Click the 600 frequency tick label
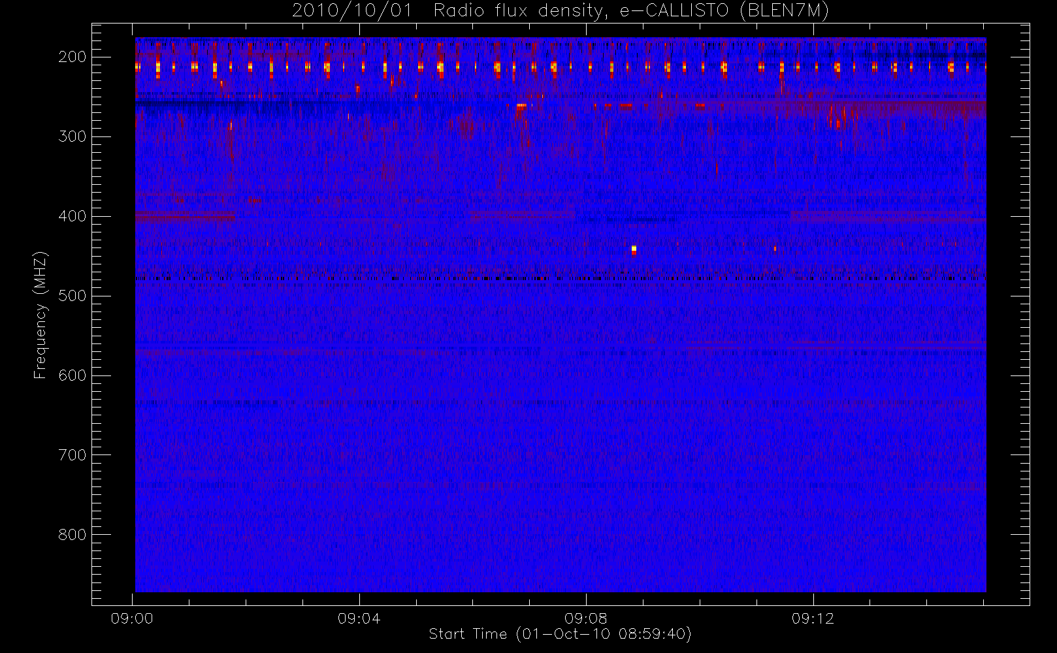The image size is (1057, 653). 73,375
